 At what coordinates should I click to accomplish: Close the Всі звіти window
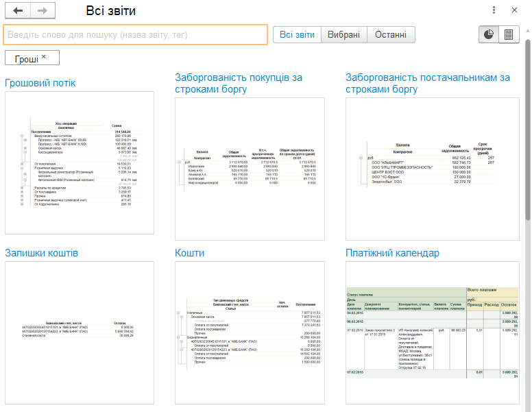(514, 10)
